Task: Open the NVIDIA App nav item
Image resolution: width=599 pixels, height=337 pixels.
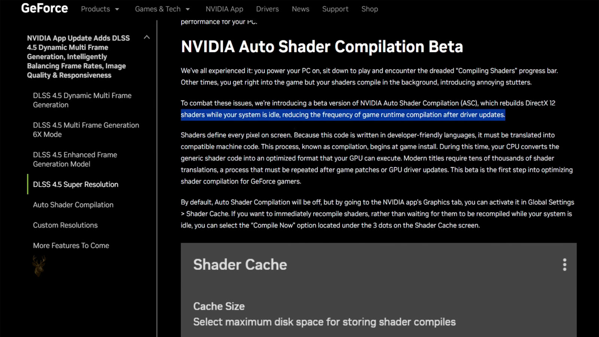Action: coord(224,9)
